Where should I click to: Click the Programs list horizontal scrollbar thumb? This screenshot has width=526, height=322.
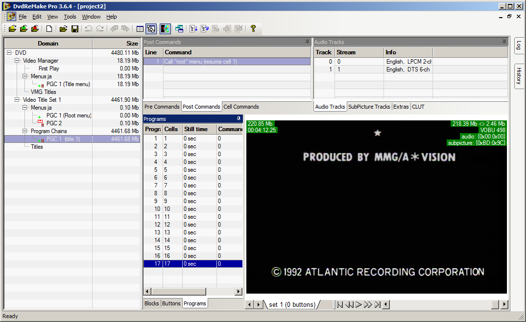(178, 292)
